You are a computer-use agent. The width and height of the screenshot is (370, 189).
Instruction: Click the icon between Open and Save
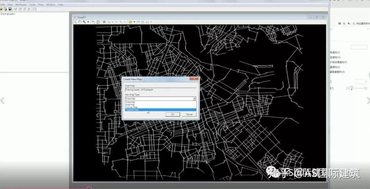click(5, 9)
